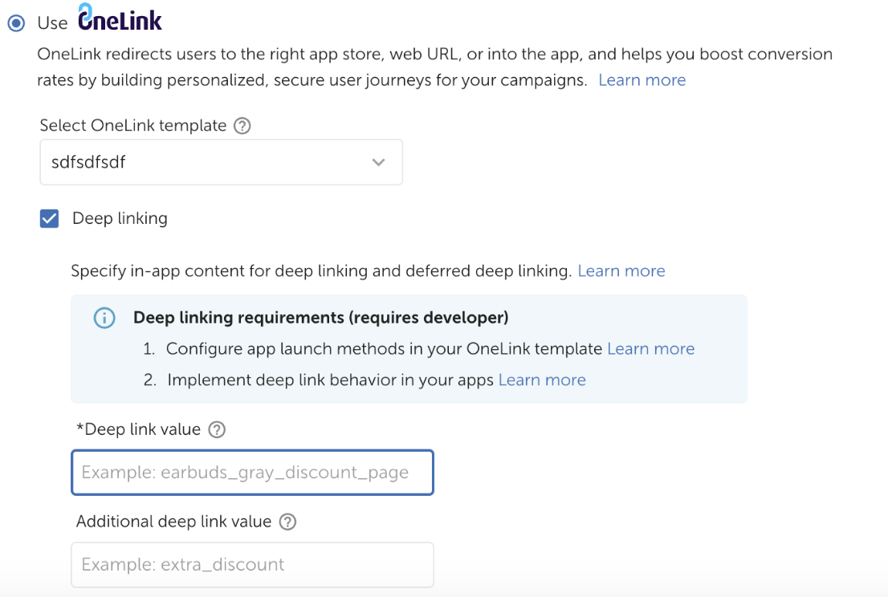This screenshot has height=597, width=888.
Task: Click Deep linking requirements heading text
Action: click(320, 318)
